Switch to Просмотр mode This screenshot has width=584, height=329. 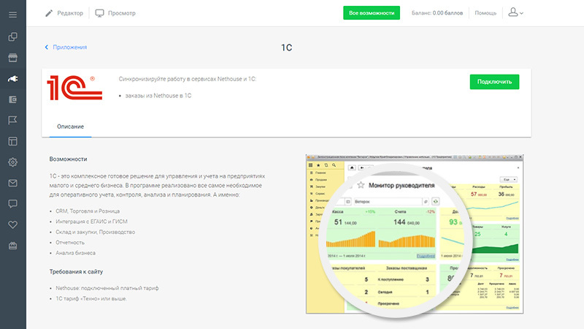(x=115, y=13)
